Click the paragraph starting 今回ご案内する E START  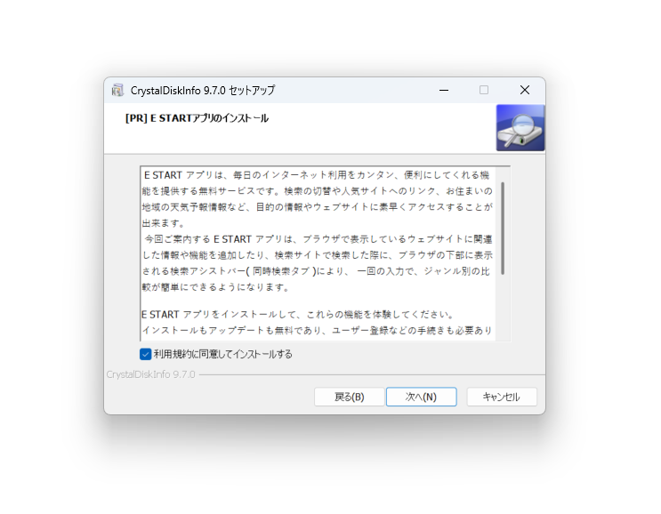point(317,263)
